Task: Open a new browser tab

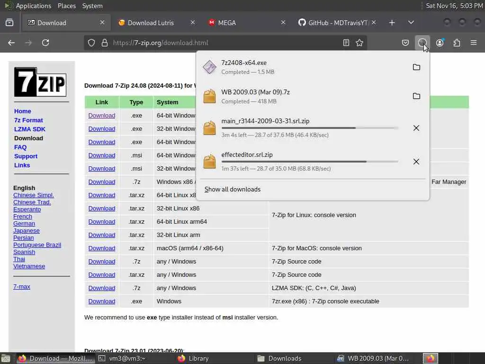Action: click(392, 23)
